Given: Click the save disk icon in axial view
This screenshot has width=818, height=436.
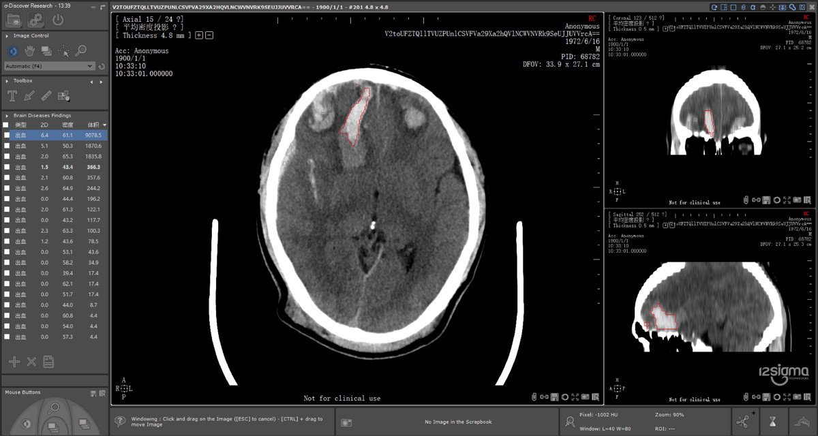Looking at the screenshot, I should (555, 397).
